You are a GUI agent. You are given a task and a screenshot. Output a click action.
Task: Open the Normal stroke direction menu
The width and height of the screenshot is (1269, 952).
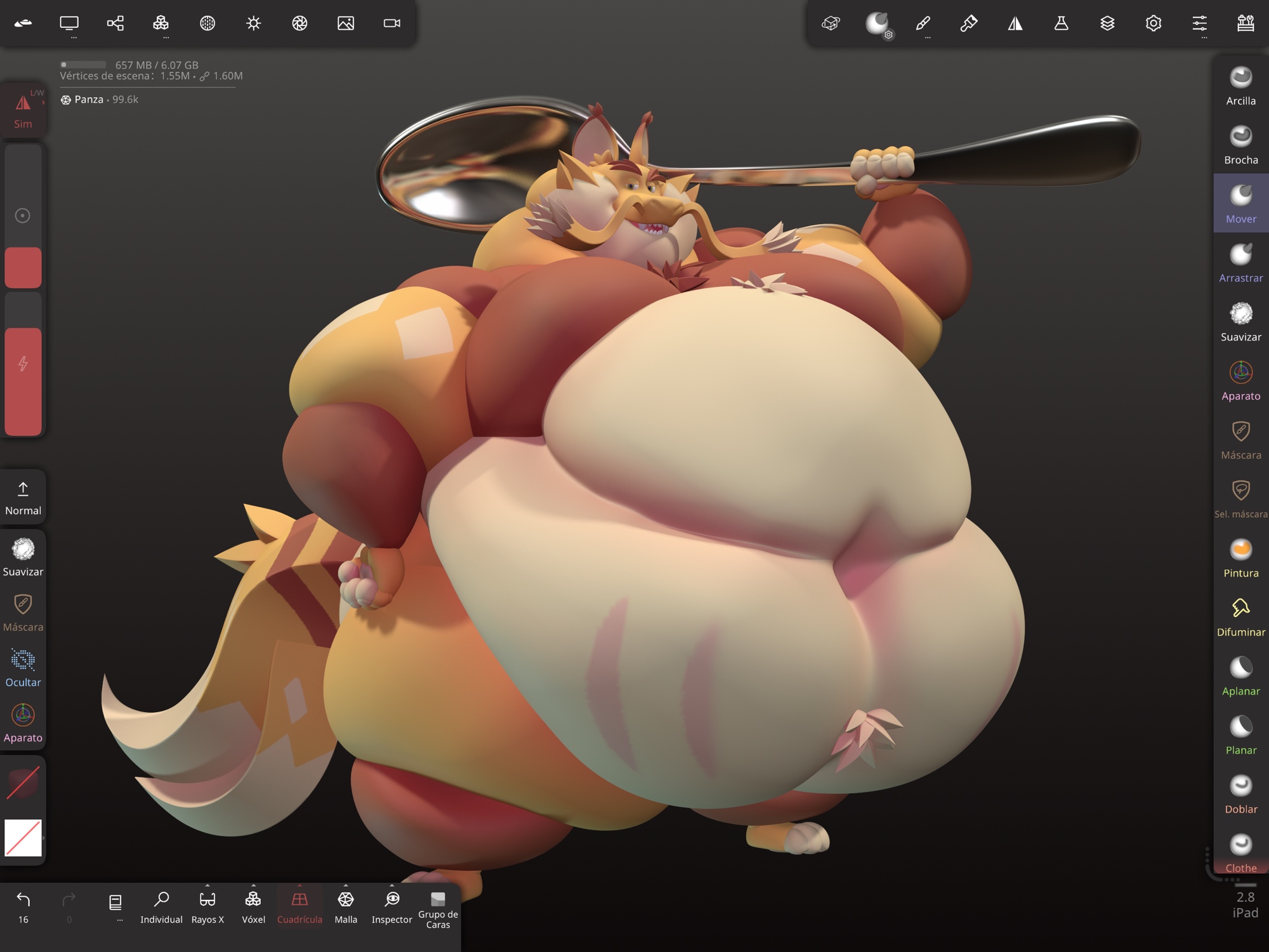[23, 498]
